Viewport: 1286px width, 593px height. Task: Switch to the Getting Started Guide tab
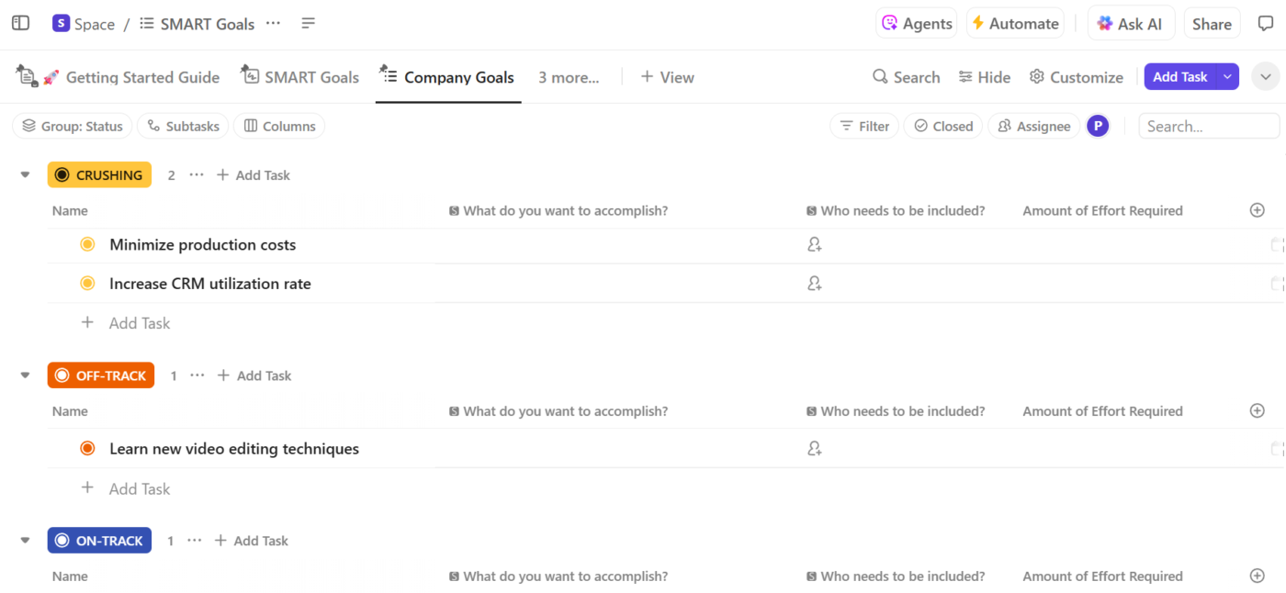[118, 77]
